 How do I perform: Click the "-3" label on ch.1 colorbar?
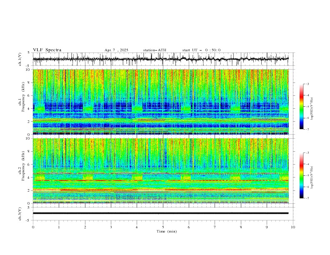point(307,84)
